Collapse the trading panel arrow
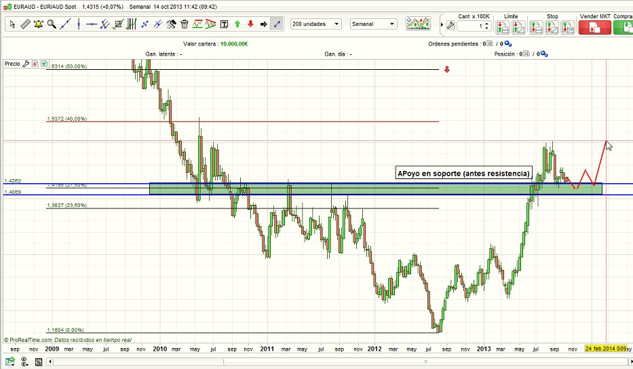 (442, 25)
